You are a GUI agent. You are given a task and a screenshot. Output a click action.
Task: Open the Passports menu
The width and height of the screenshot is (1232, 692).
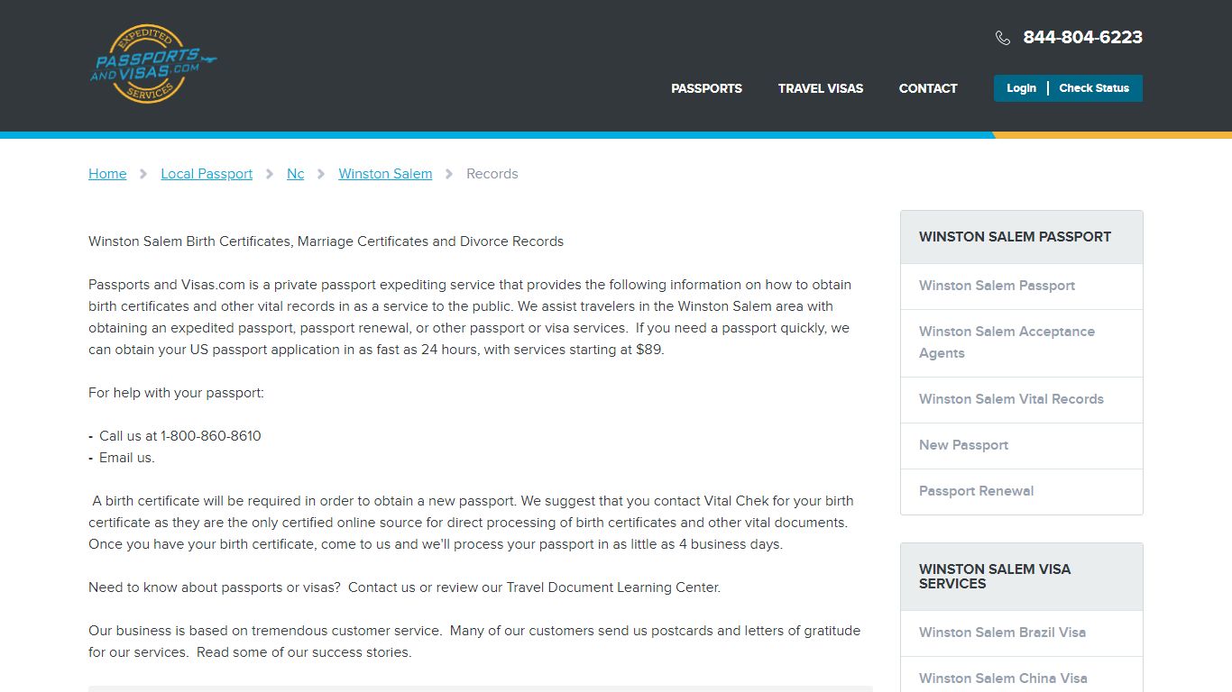pyautogui.click(x=706, y=88)
